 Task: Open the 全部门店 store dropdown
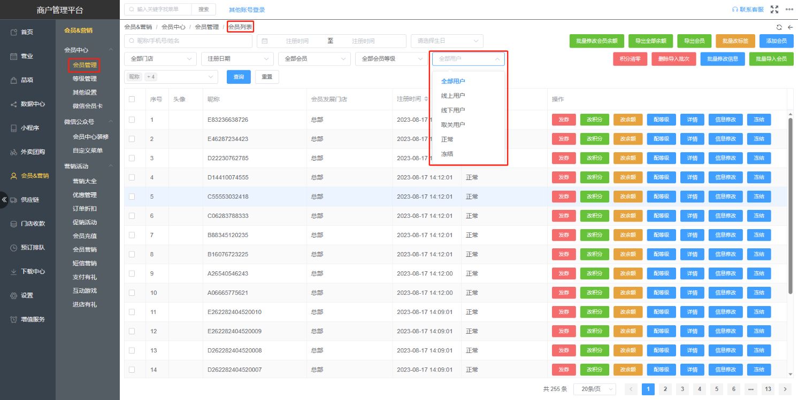coord(160,59)
